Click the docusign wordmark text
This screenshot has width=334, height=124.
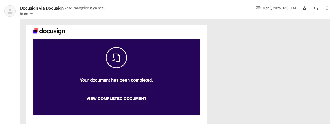[x=52, y=31]
